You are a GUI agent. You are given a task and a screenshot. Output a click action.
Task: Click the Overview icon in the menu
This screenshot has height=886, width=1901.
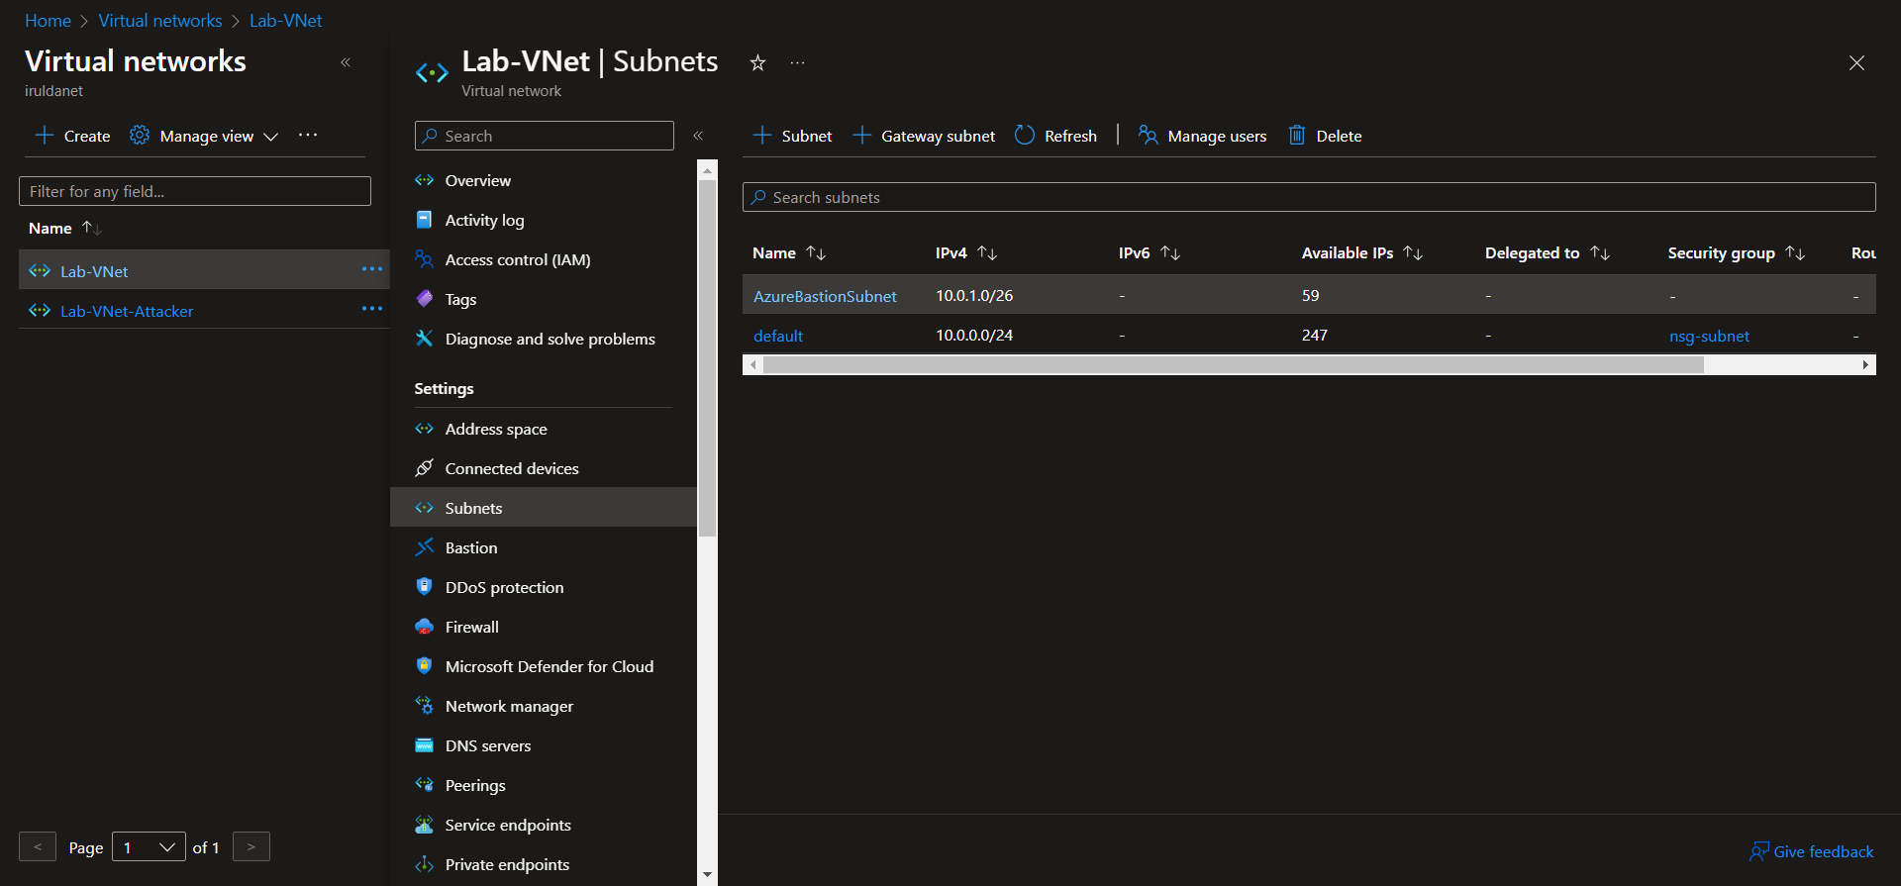425,180
